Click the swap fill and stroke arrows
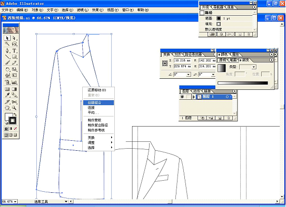Screen dimensions: 286x207 (15, 115)
